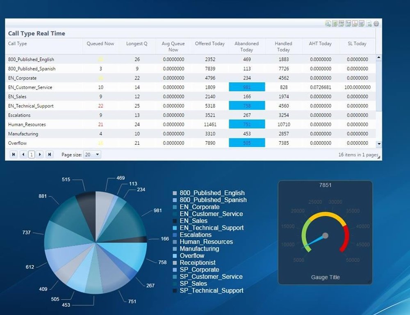Click the Call Type Real Time title

coord(36,34)
